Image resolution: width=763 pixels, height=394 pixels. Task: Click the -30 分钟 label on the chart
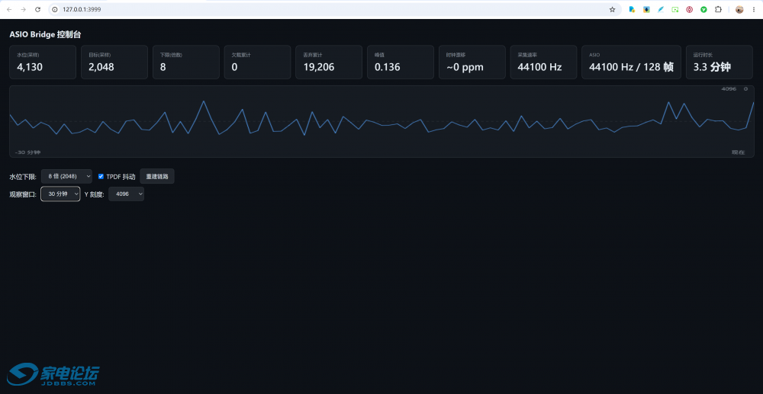[27, 152]
